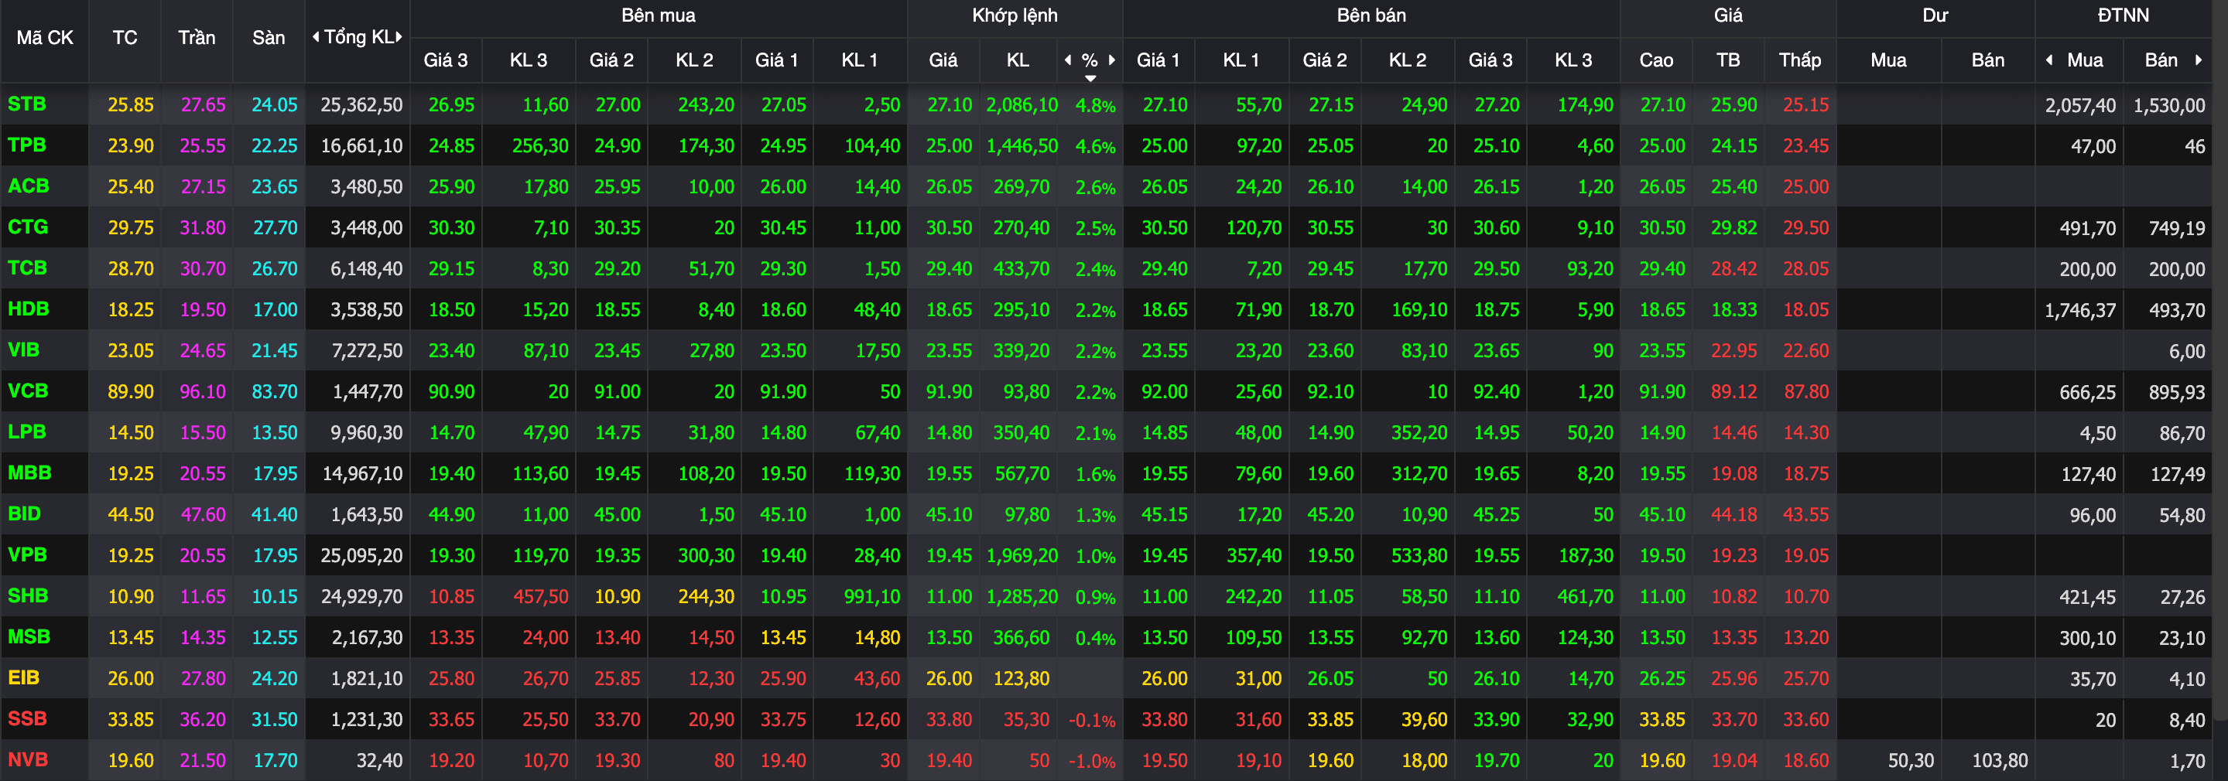2228x781 pixels.
Task: Click SSB percent change -0.1%
Action: coord(1091,720)
